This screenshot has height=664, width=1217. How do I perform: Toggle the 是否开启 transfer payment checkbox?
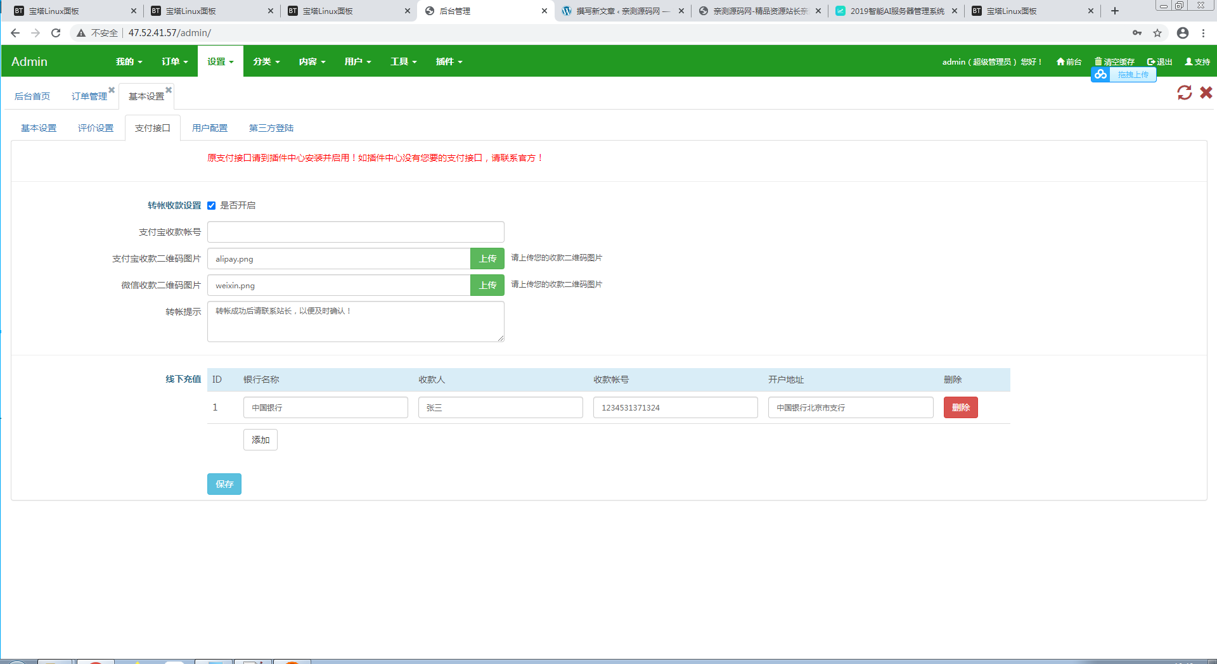212,205
